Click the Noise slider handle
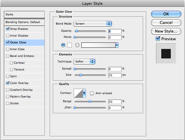The image size is (185, 140). pyautogui.click(x=75, y=37)
